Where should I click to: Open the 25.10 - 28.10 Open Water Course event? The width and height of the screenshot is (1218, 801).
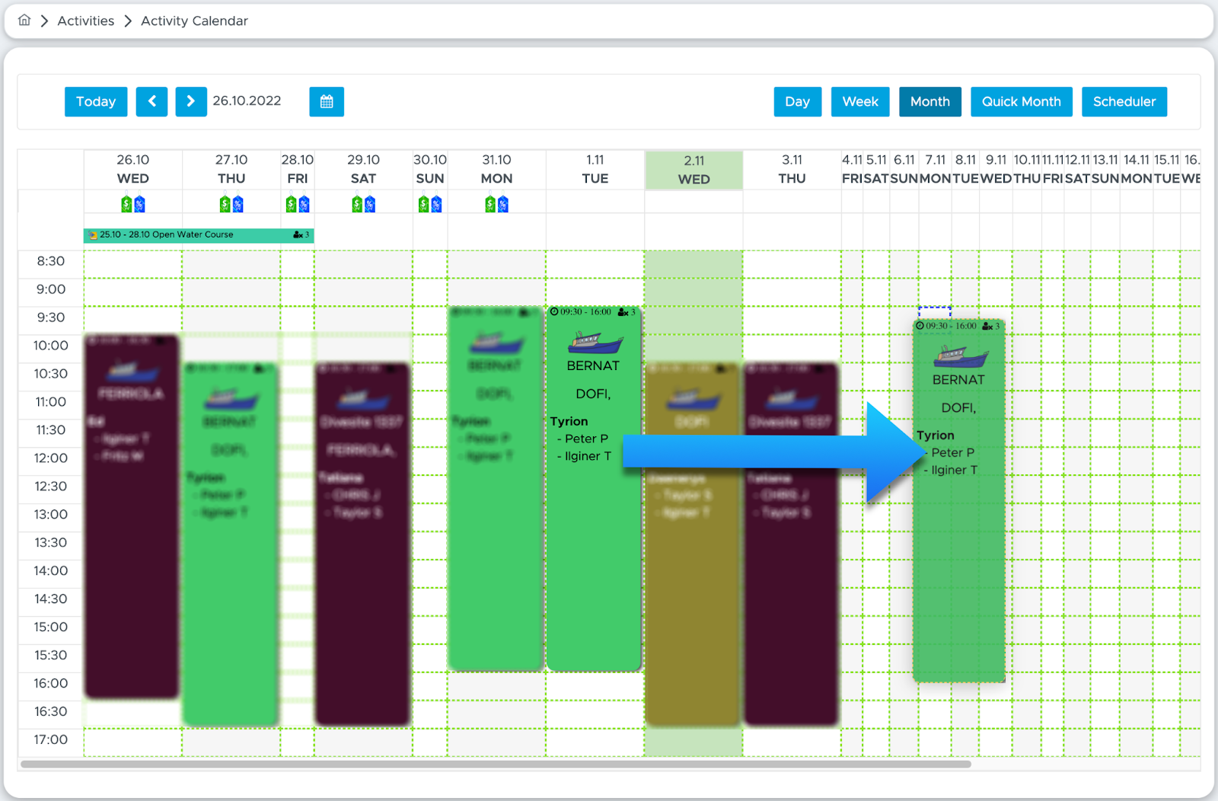coord(199,235)
